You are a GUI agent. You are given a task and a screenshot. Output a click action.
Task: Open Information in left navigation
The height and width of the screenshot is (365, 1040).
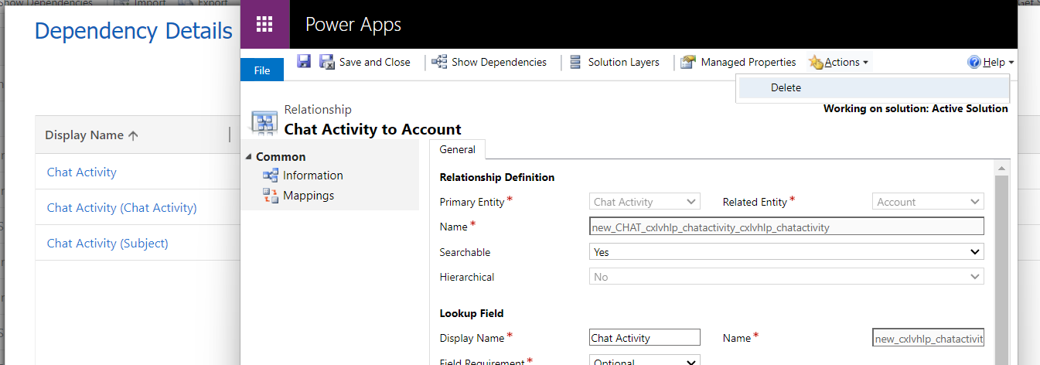(x=312, y=176)
